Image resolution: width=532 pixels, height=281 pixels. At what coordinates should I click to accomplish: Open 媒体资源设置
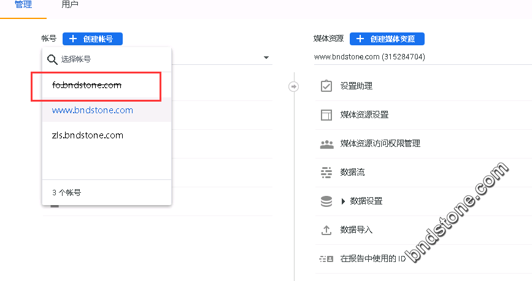[x=364, y=114]
